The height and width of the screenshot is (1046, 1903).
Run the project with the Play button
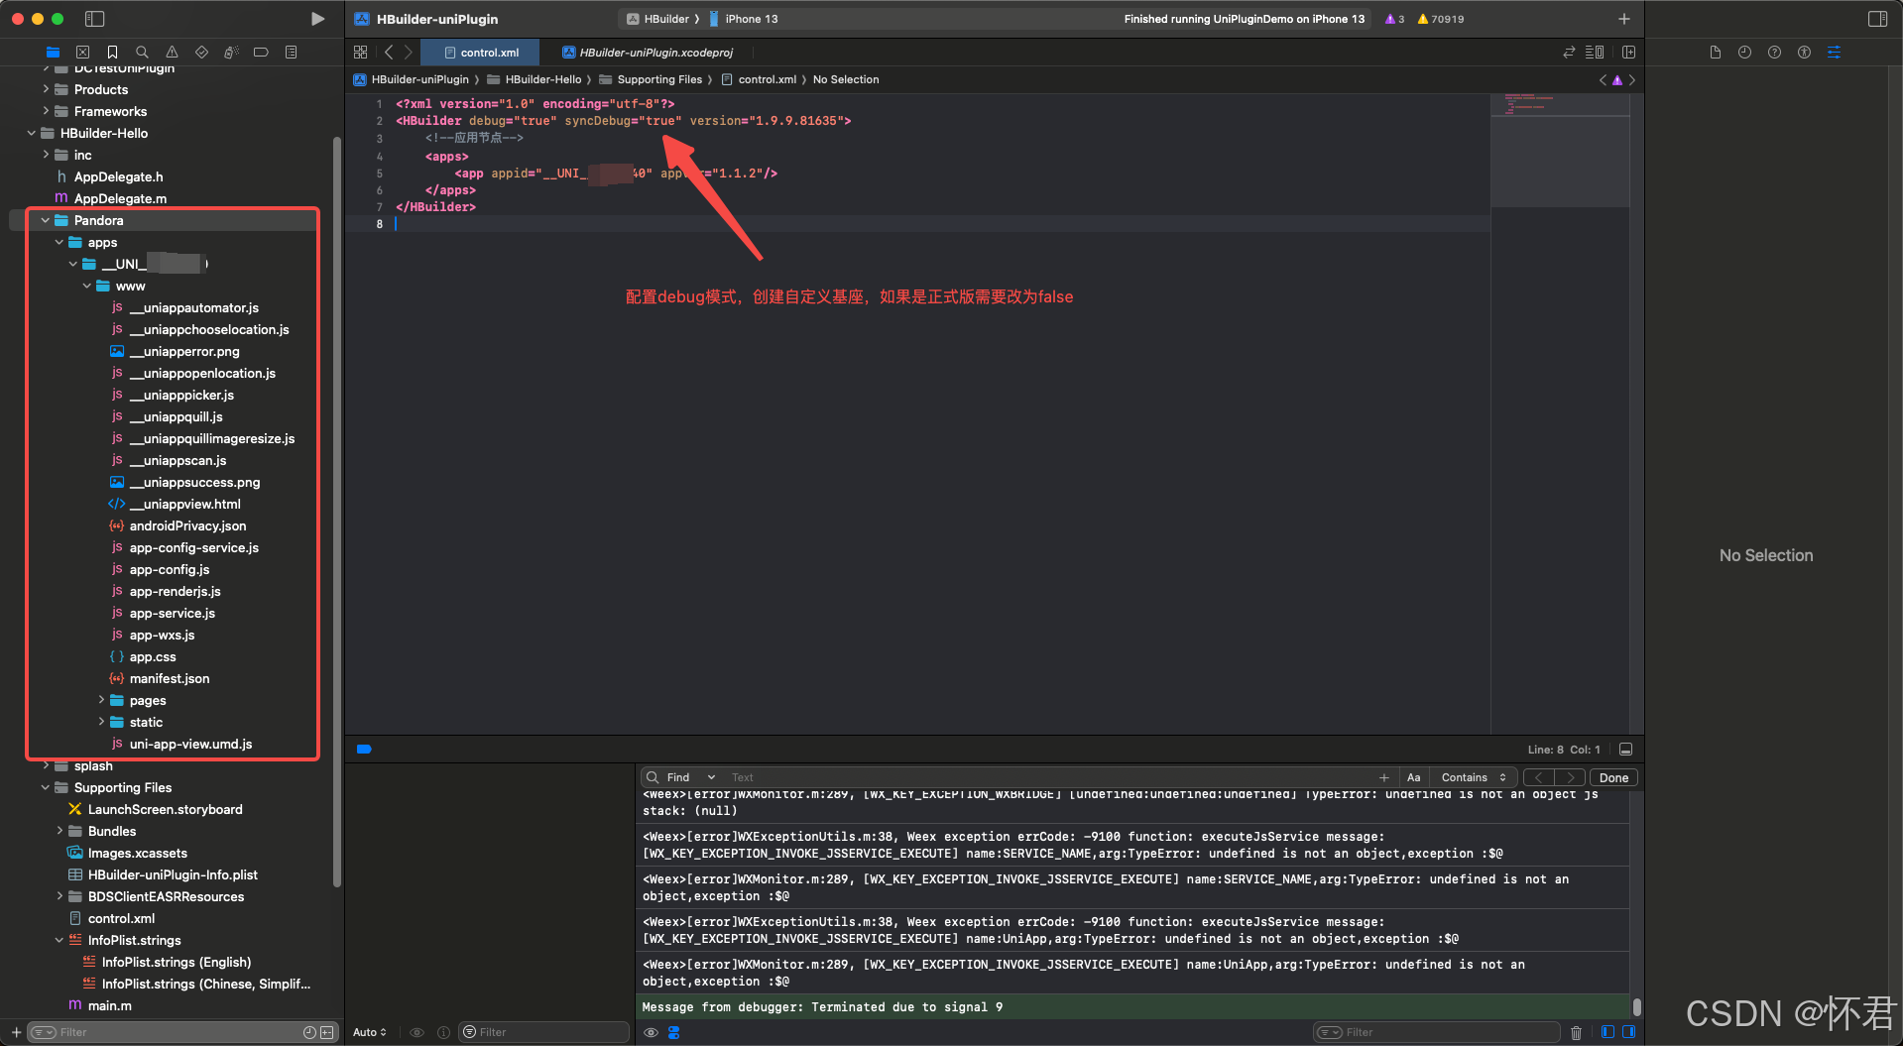[317, 19]
